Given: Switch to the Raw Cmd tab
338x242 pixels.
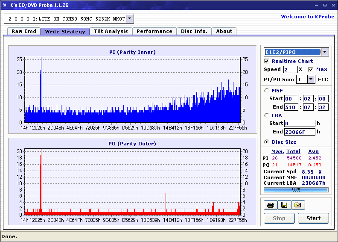Looking at the screenshot, I should 24,31.
